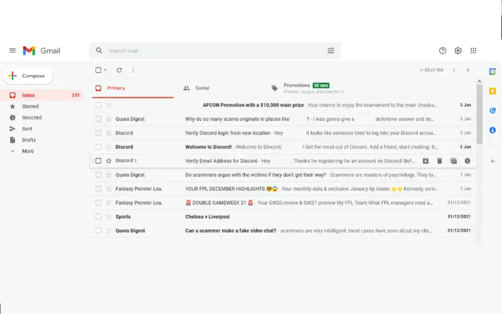Screen dimensions: 502x314
Task: Go to older emails with right chevron
Action: click(x=468, y=70)
